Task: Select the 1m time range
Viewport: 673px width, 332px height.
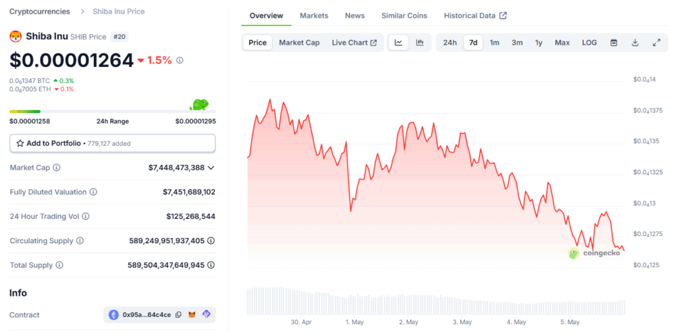Action: tap(494, 43)
